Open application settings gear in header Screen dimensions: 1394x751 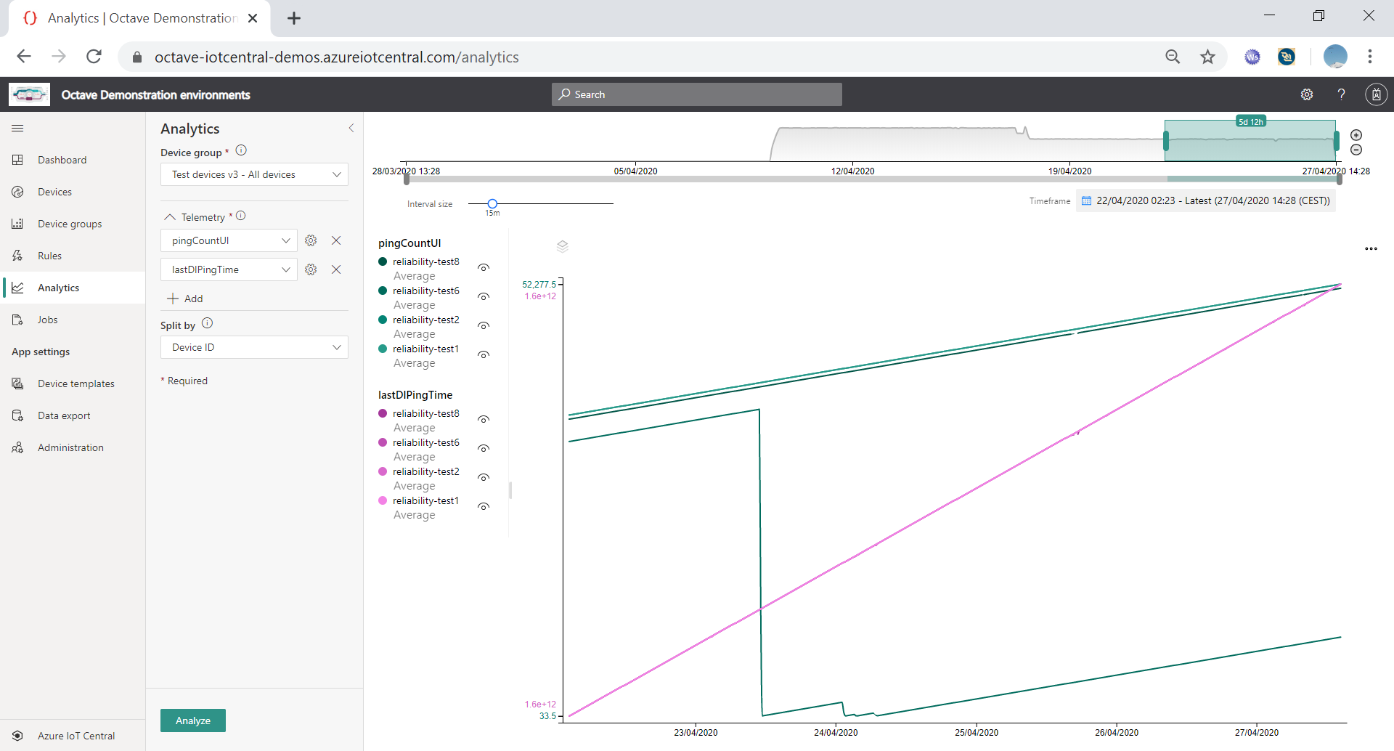1307,94
